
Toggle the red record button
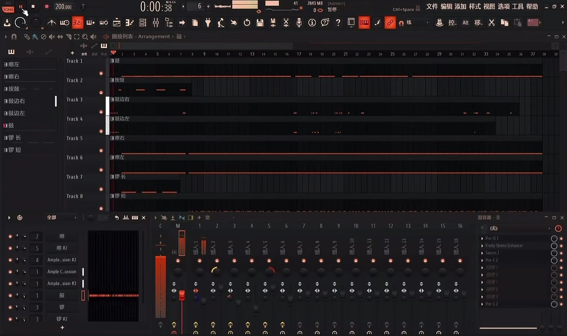click(47, 6)
